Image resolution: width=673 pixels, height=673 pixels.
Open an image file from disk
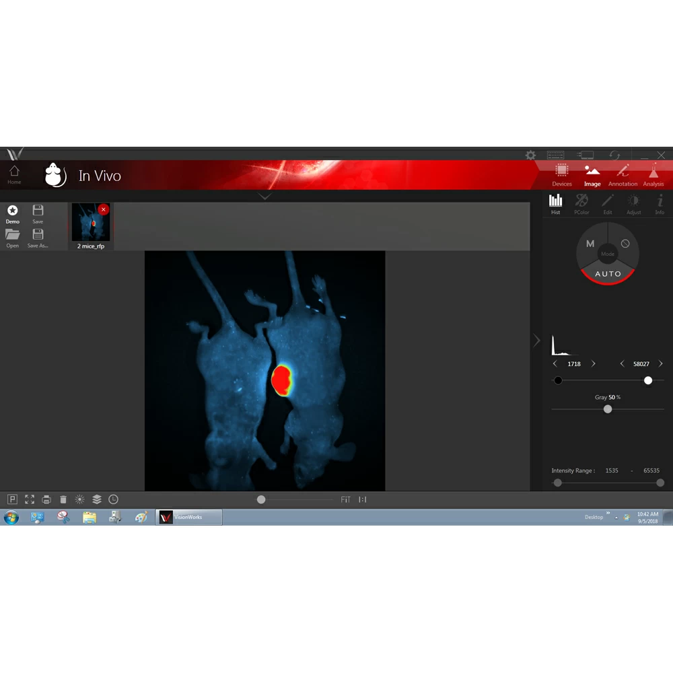coord(12,238)
